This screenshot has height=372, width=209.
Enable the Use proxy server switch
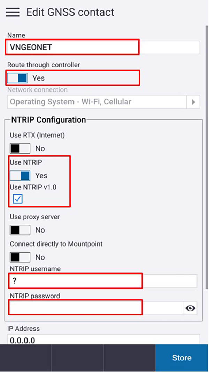(x=20, y=230)
